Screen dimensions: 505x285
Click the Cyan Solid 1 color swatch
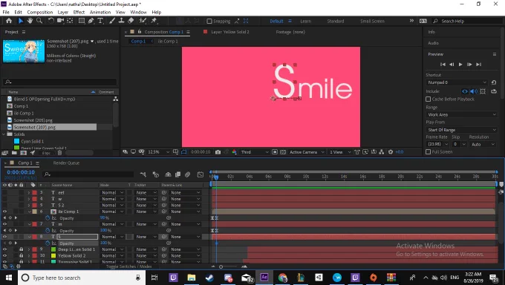click(17, 141)
